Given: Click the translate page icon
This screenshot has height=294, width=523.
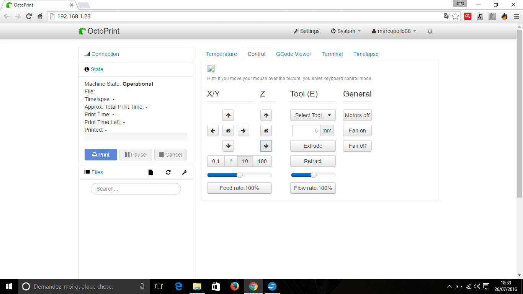Looking at the screenshot, I should click(x=447, y=16).
